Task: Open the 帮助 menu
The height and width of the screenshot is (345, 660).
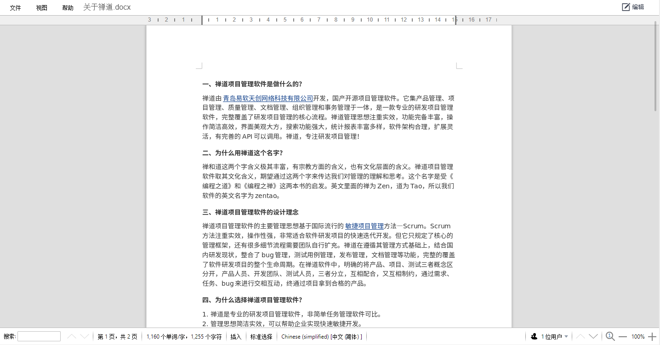Action: click(x=68, y=8)
